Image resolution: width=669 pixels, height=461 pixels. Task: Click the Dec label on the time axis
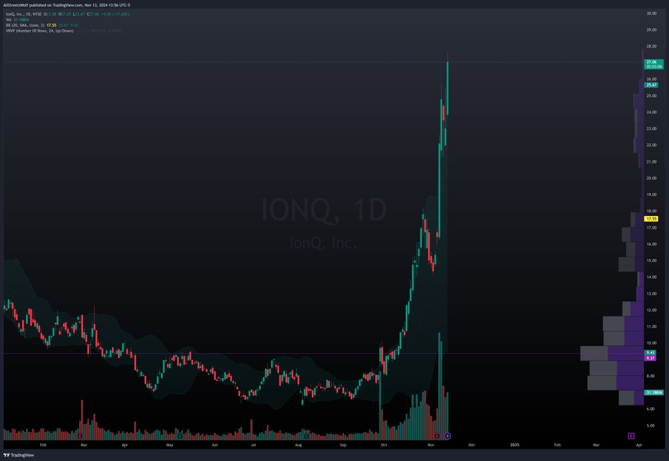point(472,445)
